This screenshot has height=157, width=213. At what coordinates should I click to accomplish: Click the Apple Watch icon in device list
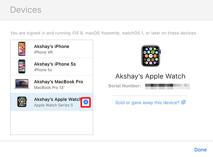click(22, 102)
